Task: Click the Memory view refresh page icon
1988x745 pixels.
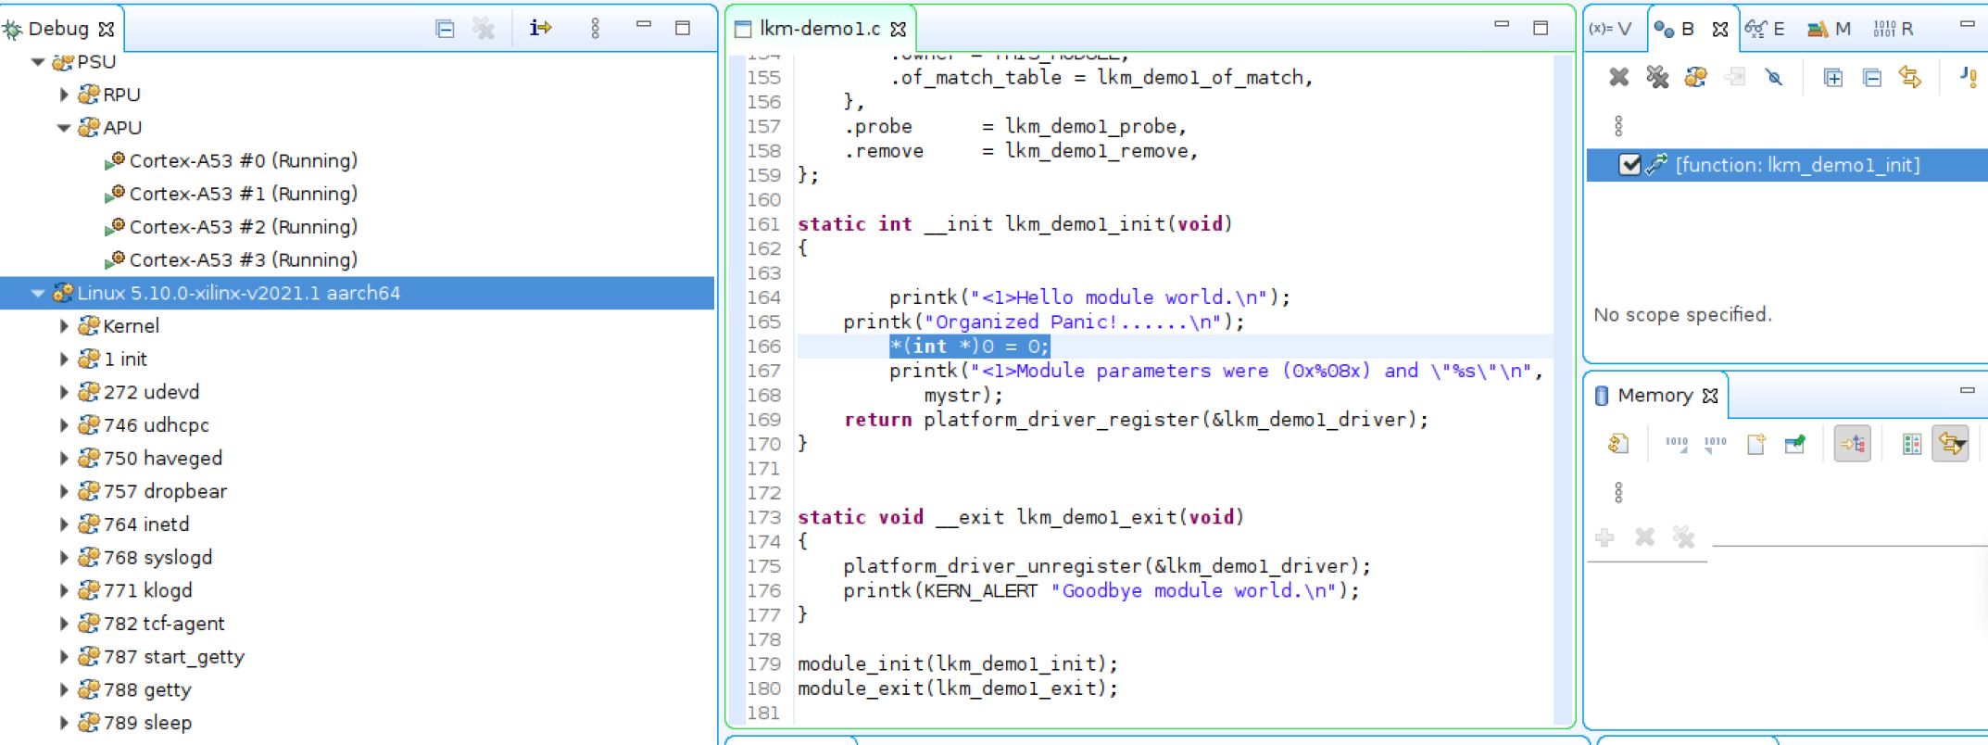Action: (x=1618, y=444)
